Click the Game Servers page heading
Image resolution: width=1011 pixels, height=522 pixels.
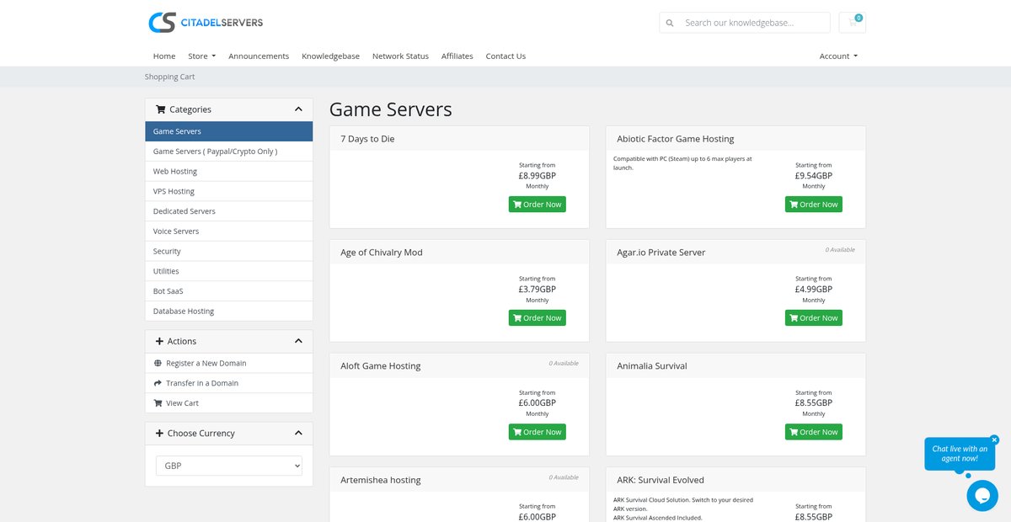pyautogui.click(x=391, y=109)
